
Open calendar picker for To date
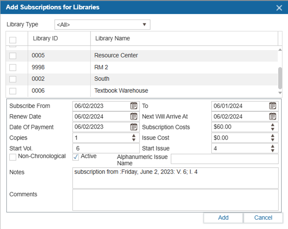click(x=273, y=106)
